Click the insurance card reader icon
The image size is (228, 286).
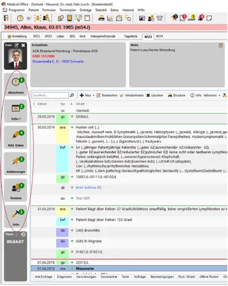pyautogui.click(x=142, y=18)
